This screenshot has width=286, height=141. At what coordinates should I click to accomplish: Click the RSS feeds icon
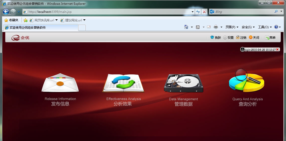point(198,27)
